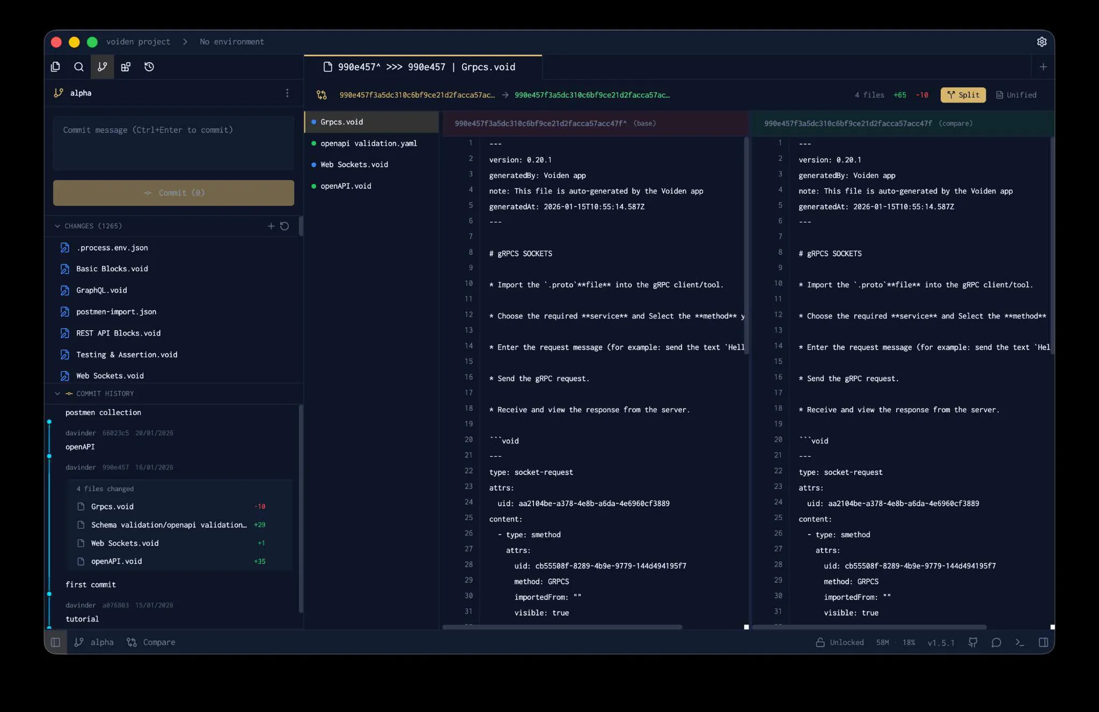
Task: Open settings gear in title bar
Action: [1042, 42]
